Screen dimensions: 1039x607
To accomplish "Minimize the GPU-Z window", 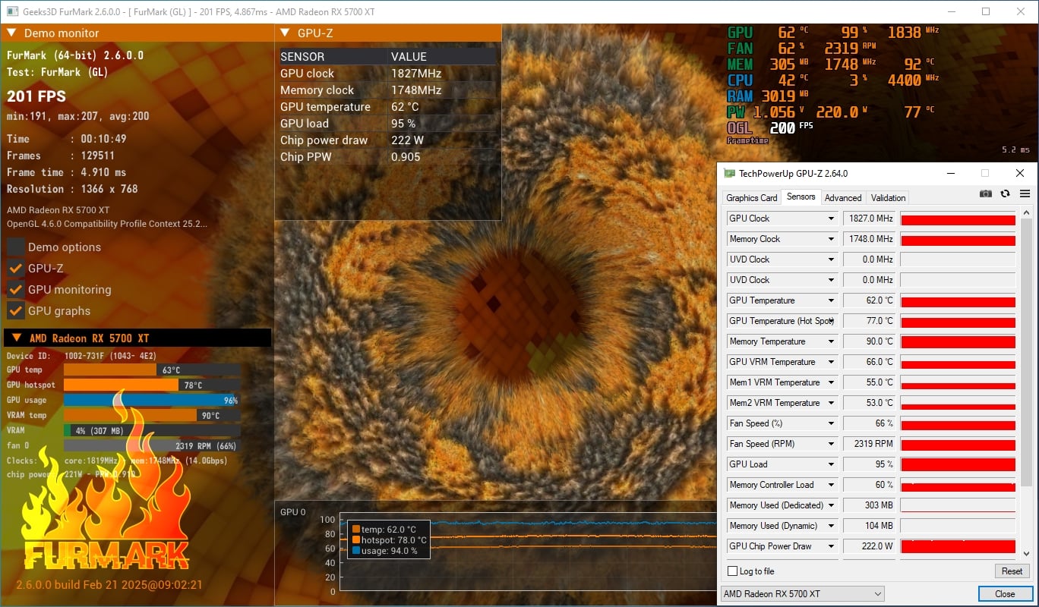I will coord(950,173).
